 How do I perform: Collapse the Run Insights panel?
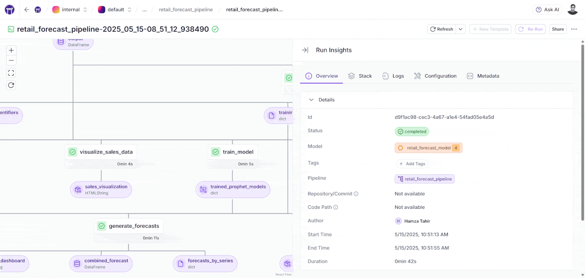(305, 50)
